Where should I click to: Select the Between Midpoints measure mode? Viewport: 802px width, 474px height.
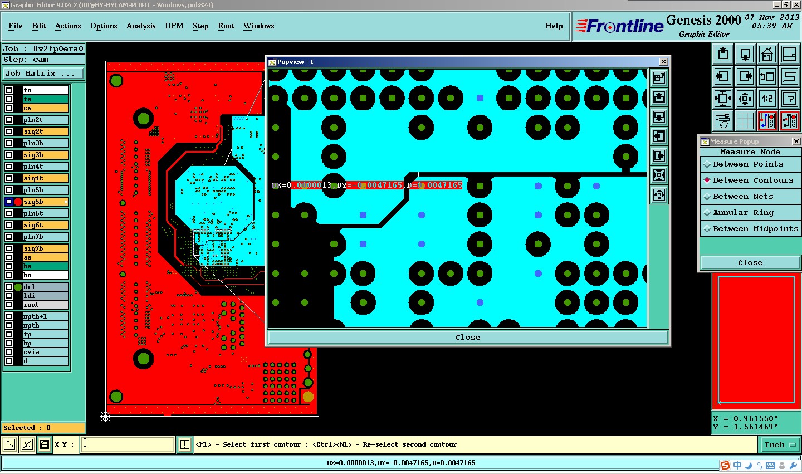coord(750,229)
